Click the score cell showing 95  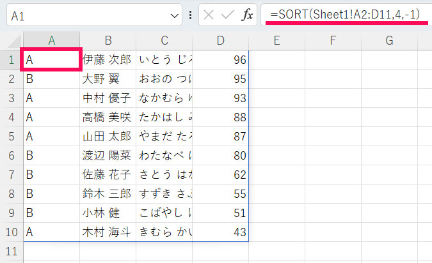[220, 79]
